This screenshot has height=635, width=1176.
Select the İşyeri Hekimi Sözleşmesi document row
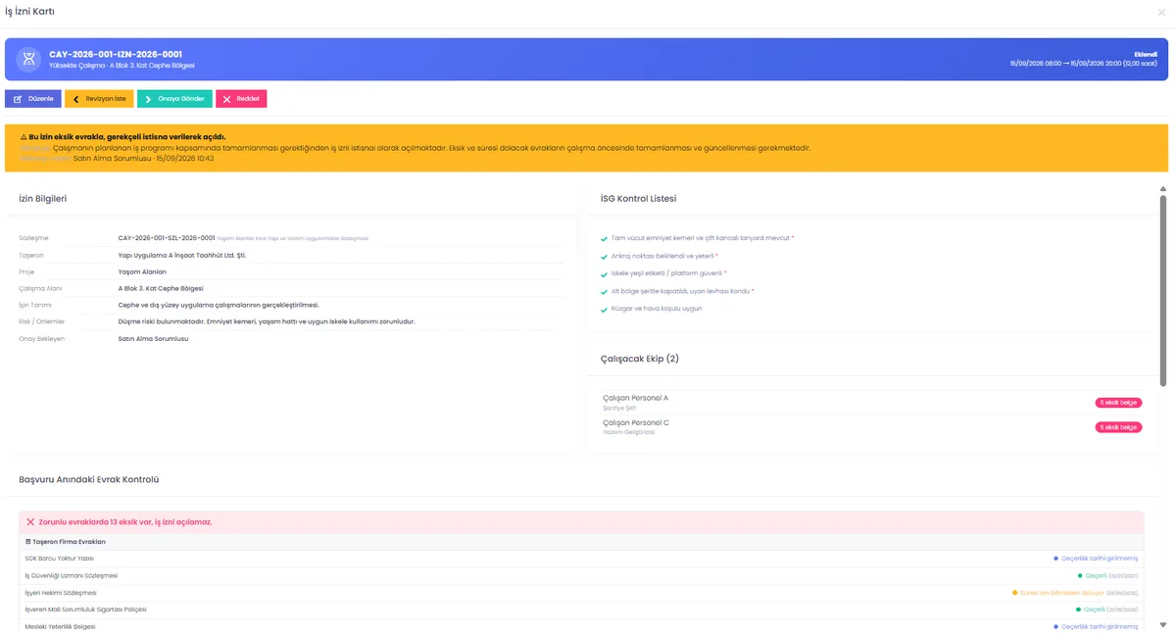click(x=581, y=592)
